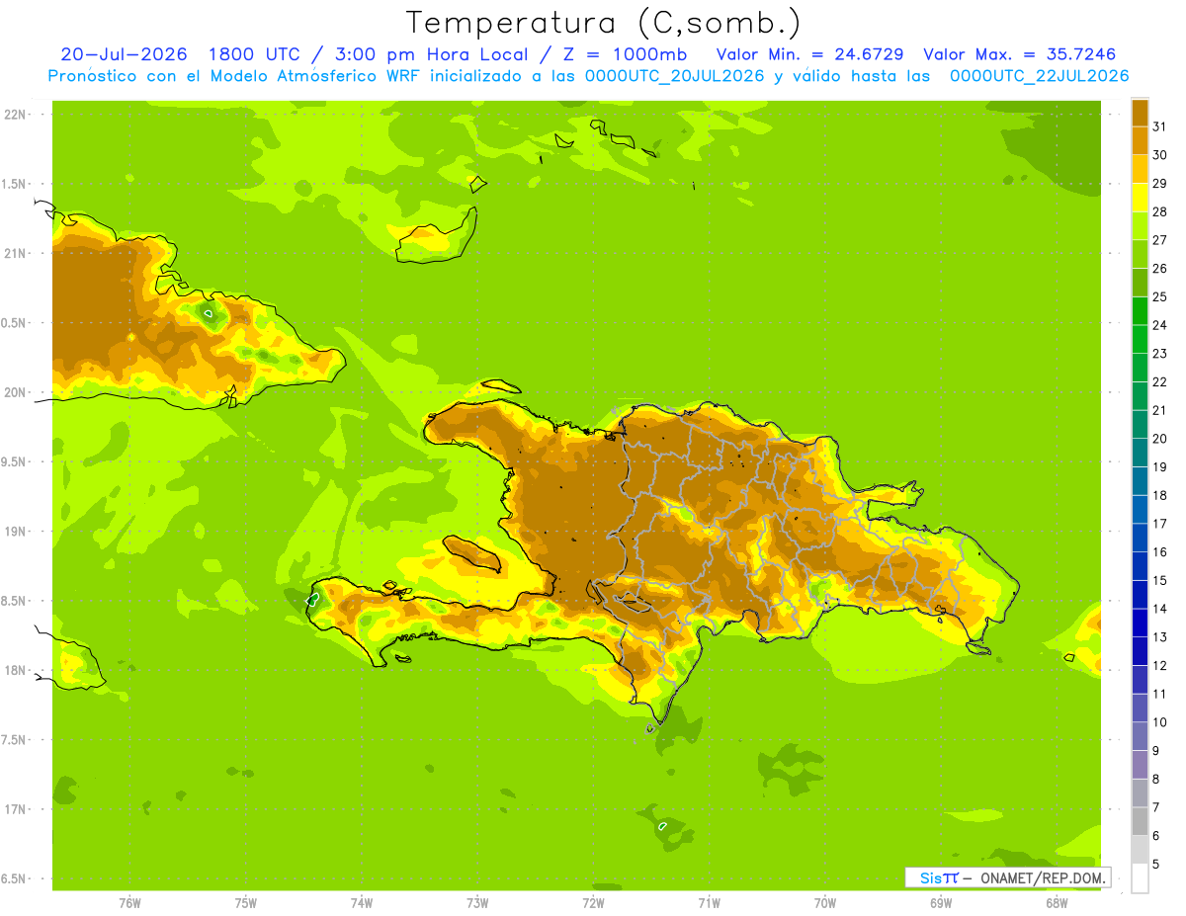
Task: Click the colorbar value label '20'
Action: pyautogui.click(x=1160, y=439)
